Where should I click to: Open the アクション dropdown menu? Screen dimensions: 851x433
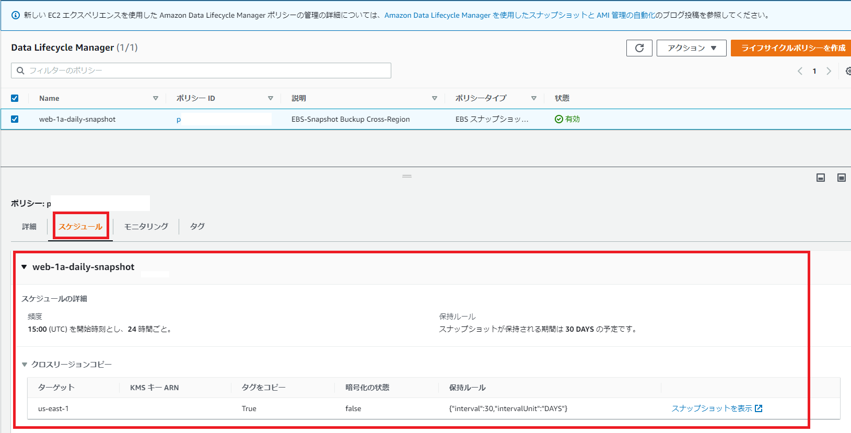coord(691,48)
